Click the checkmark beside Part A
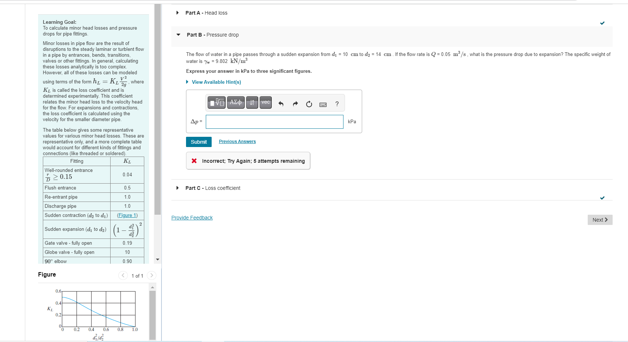The height and width of the screenshot is (342, 628). [x=602, y=23]
